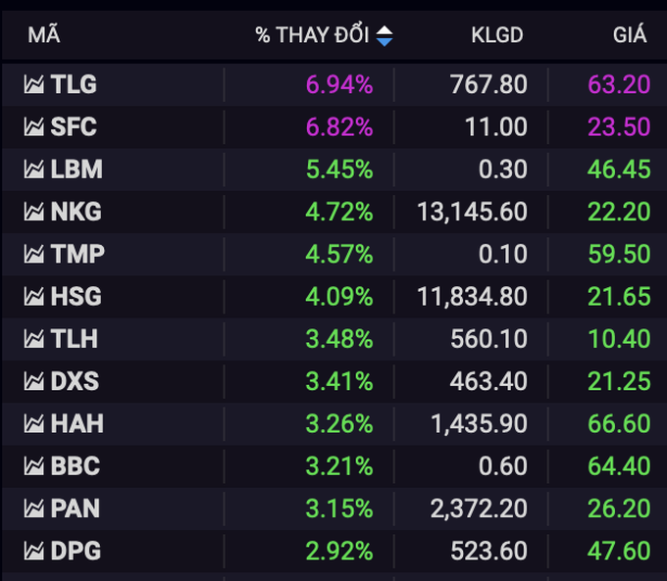Open the chart icon beside LBM
This screenshot has height=581, width=667.
click(x=34, y=169)
